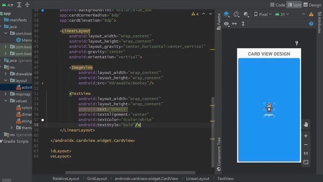Viewport: 323px width, 182px height.
Task: Open Pixel device dropdown
Action: coord(262,14)
